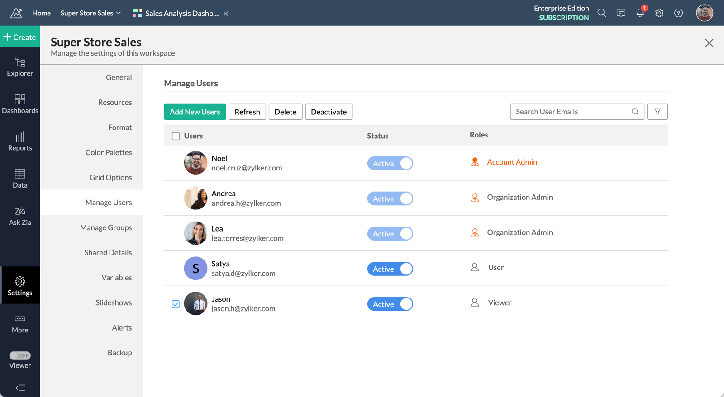Turn on the Viewer mode toggle
Viewport: 724px width, 397px height.
click(20, 355)
